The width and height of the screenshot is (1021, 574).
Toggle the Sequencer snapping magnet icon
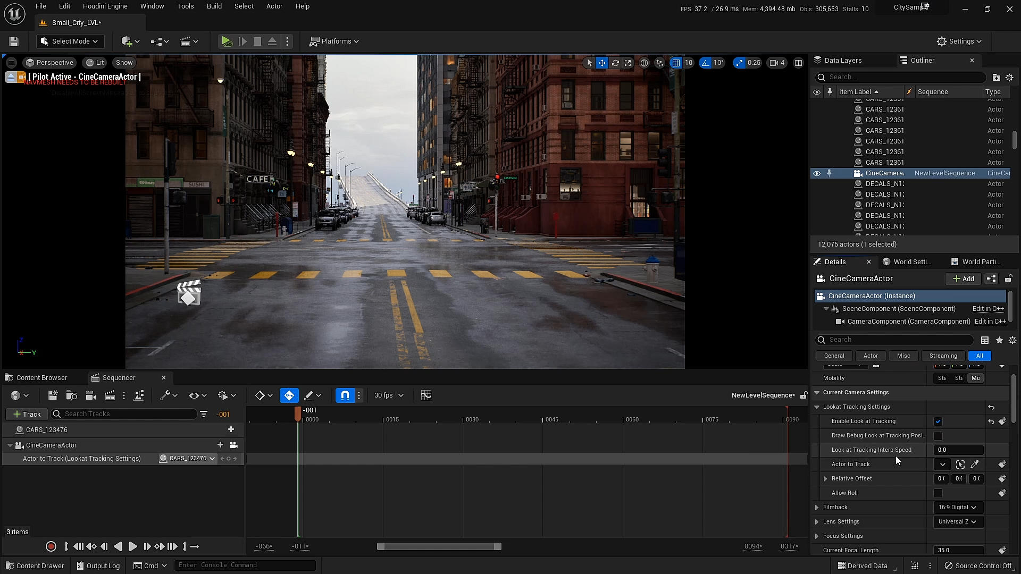[345, 395]
